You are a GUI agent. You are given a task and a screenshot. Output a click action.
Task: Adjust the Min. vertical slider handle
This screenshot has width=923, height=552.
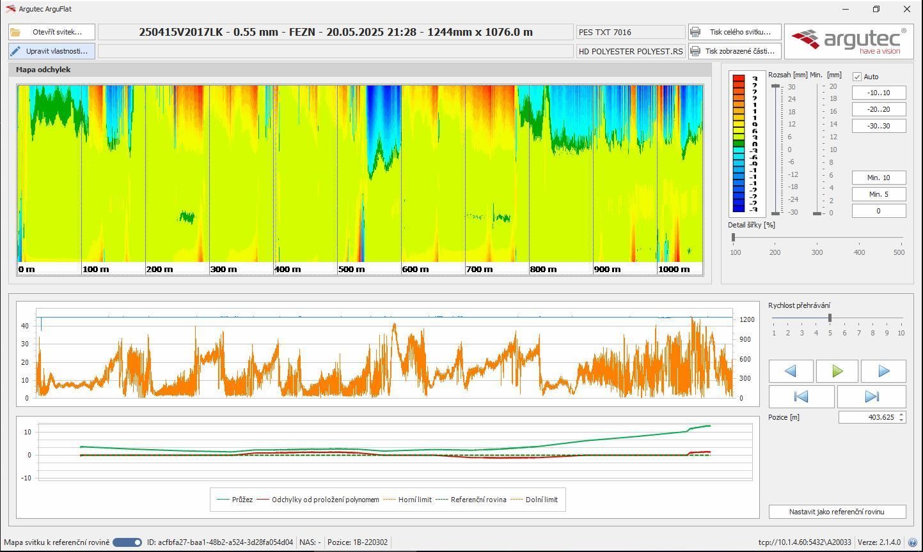pos(817,213)
